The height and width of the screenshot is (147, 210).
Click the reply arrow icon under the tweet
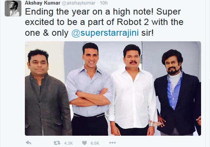(x=28, y=143)
